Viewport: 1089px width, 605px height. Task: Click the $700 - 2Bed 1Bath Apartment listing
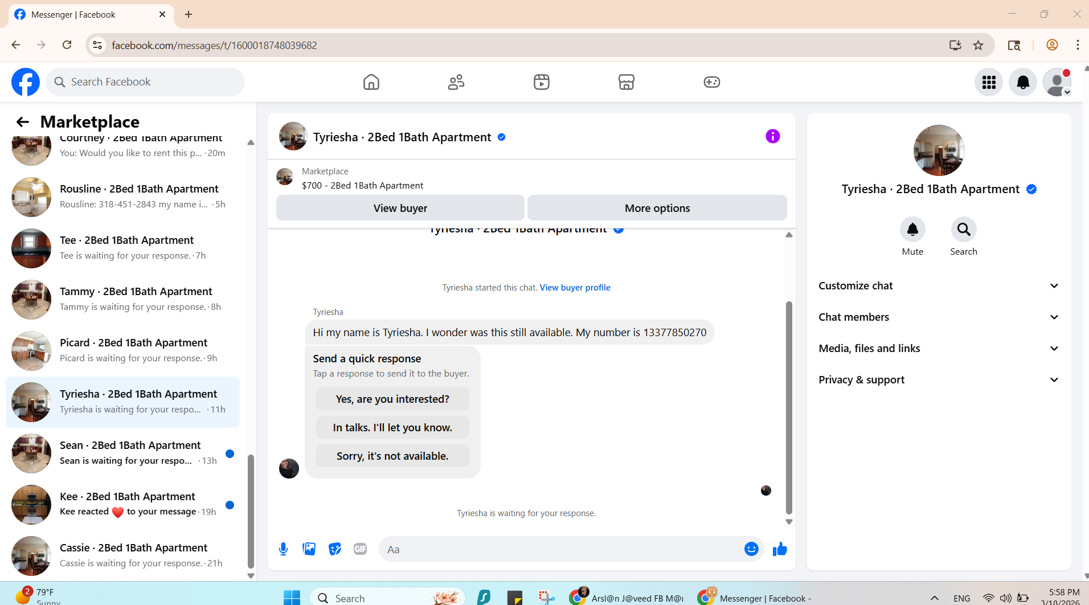pyautogui.click(x=362, y=186)
